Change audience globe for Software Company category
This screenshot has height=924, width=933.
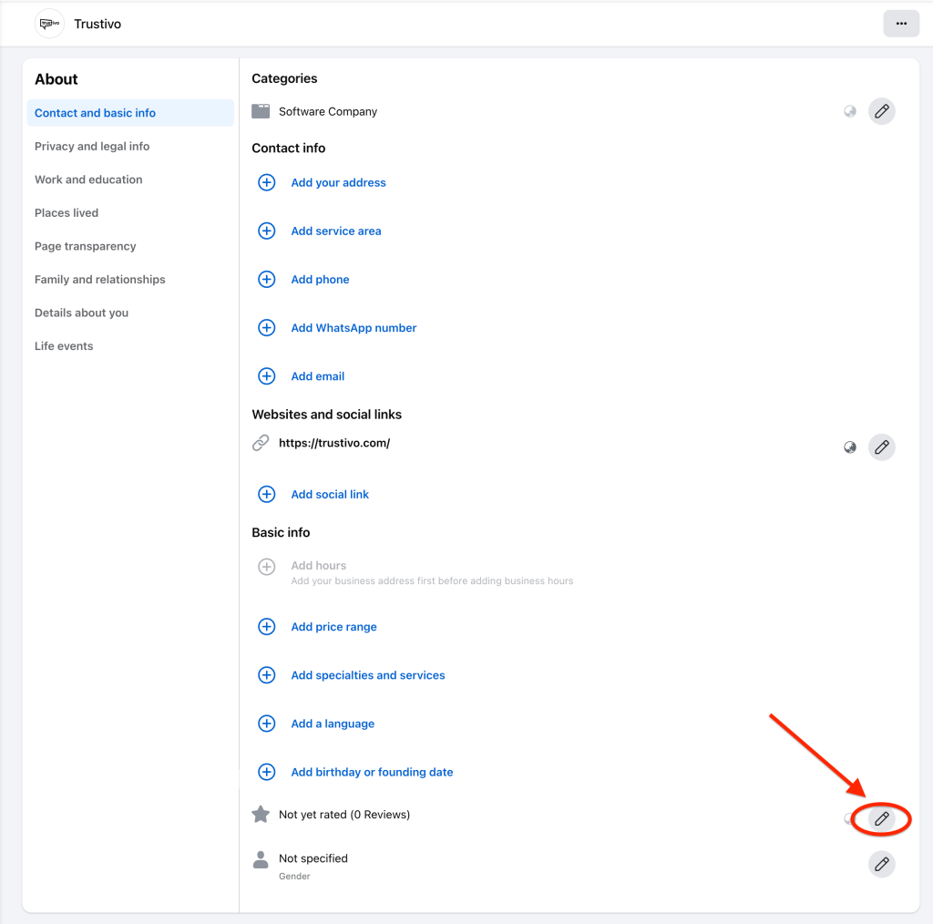[850, 112]
